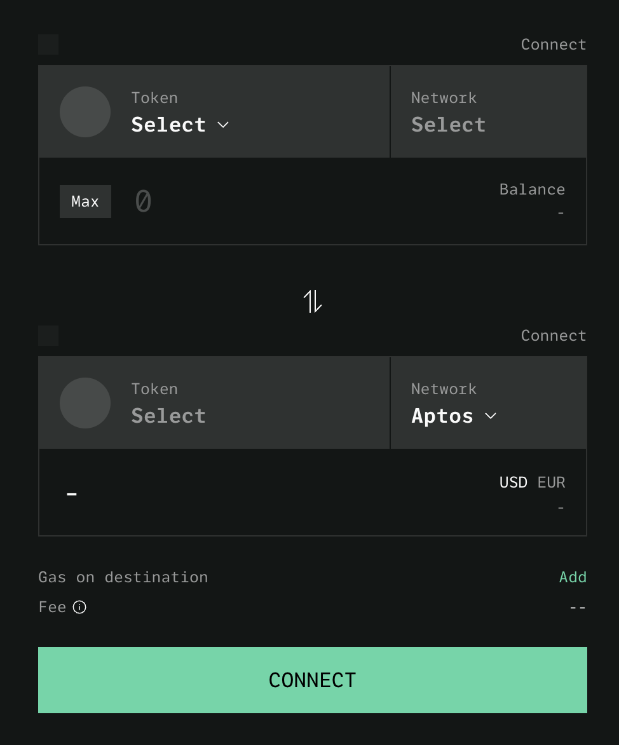
Task: Click the source token circle placeholder icon
Action: 85,112
